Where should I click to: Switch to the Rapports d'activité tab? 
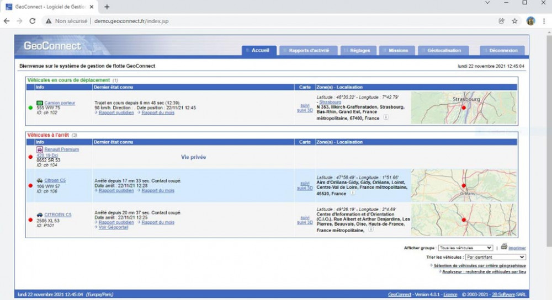point(309,50)
